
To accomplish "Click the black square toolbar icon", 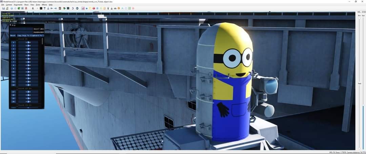I will (x=41, y=8).
